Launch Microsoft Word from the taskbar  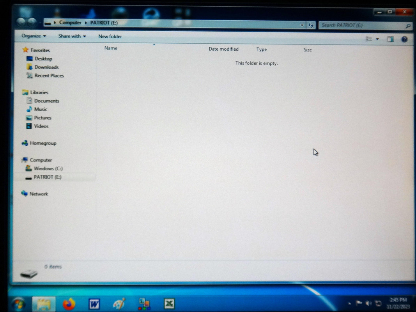point(94,304)
